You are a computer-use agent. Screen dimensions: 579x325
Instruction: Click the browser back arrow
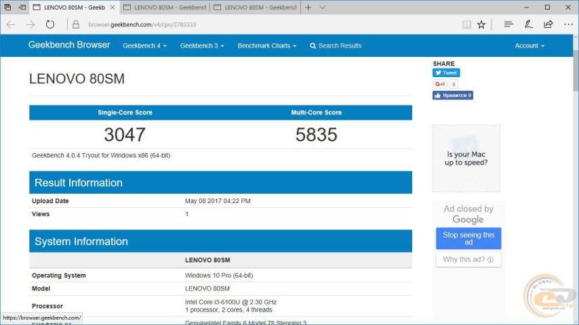tap(11, 25)
